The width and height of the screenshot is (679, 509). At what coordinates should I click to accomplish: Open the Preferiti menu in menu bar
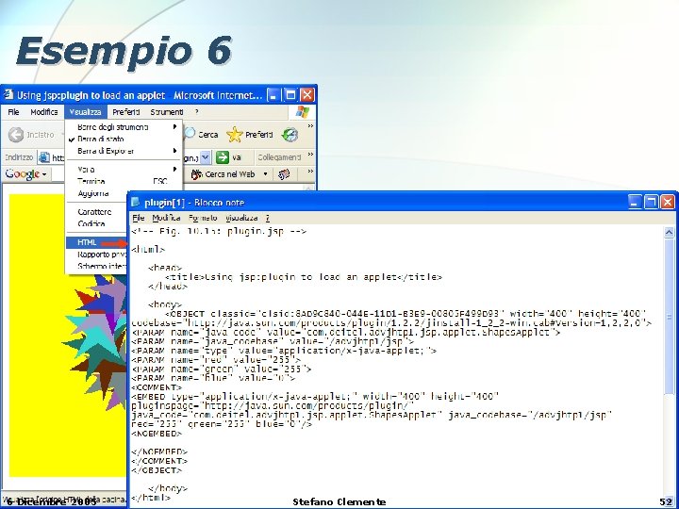126,112
